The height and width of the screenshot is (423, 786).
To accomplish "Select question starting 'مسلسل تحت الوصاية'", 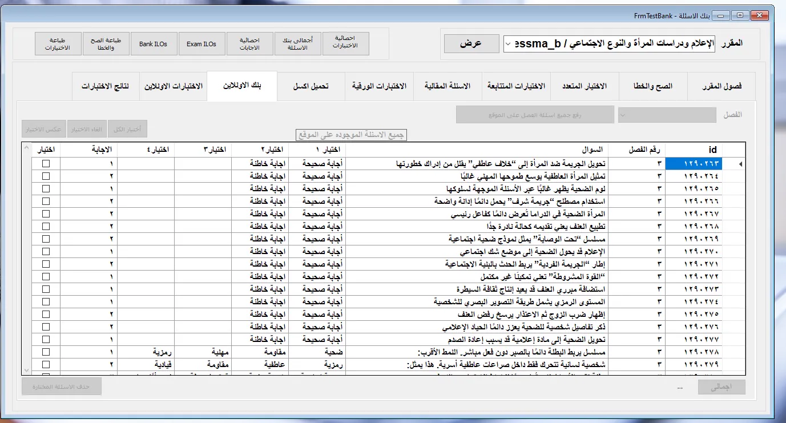I will point(477,239).
